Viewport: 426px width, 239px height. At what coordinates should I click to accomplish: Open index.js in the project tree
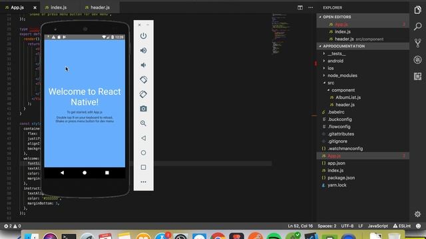click(x=363, y=171)
